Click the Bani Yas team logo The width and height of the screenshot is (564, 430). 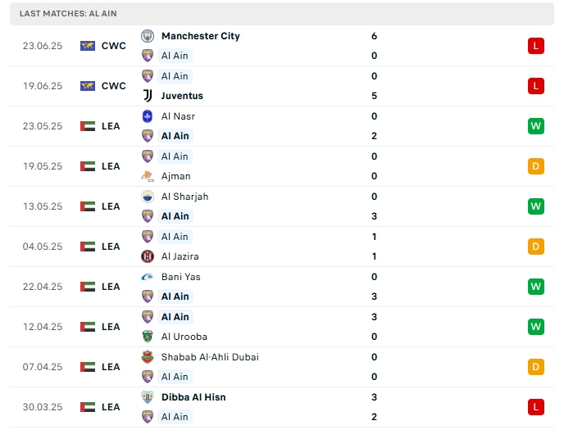(x=148, y=277)
